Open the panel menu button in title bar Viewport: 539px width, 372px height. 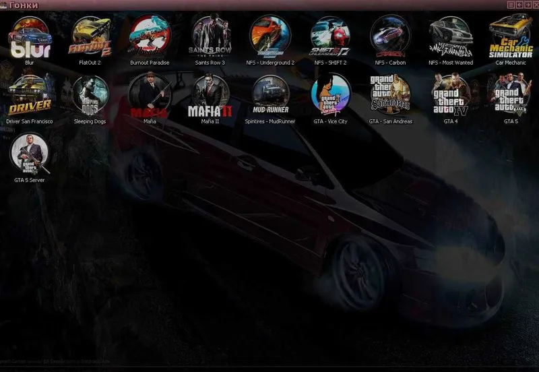coord(511,5)
